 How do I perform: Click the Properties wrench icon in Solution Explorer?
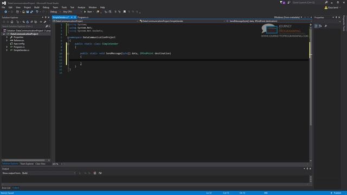[x=45, y=22]
